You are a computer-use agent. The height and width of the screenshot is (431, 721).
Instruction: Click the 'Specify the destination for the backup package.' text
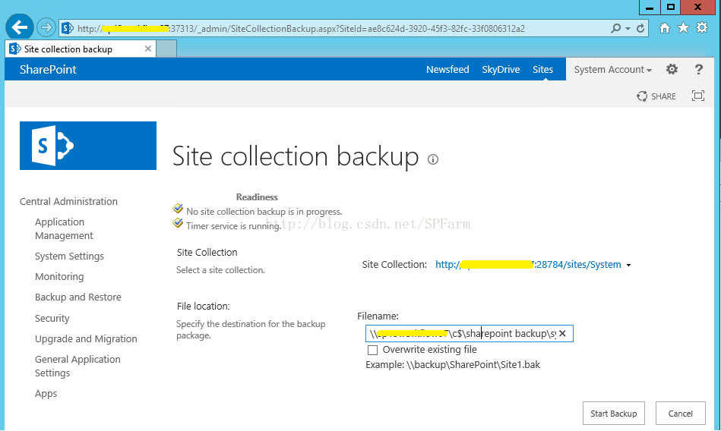[x=251, y=329]
